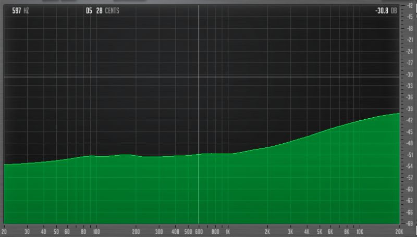Click the 28 cents detune readout
Screen dimensions: 417x237
[x=107, y=10]
